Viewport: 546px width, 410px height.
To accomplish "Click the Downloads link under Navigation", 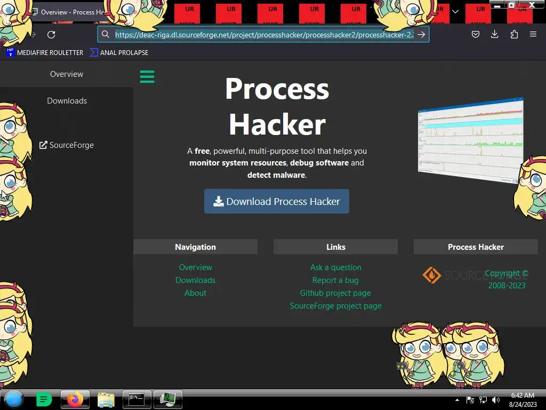I will pyautogui.click(x=195, y=280).
